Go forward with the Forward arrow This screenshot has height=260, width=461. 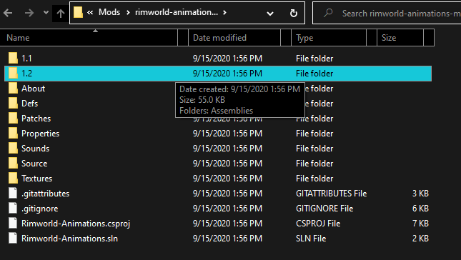(29, 13)
